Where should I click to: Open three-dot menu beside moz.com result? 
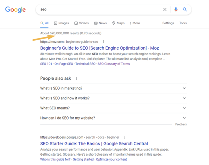pyautogui.click(x=103, y=42)
